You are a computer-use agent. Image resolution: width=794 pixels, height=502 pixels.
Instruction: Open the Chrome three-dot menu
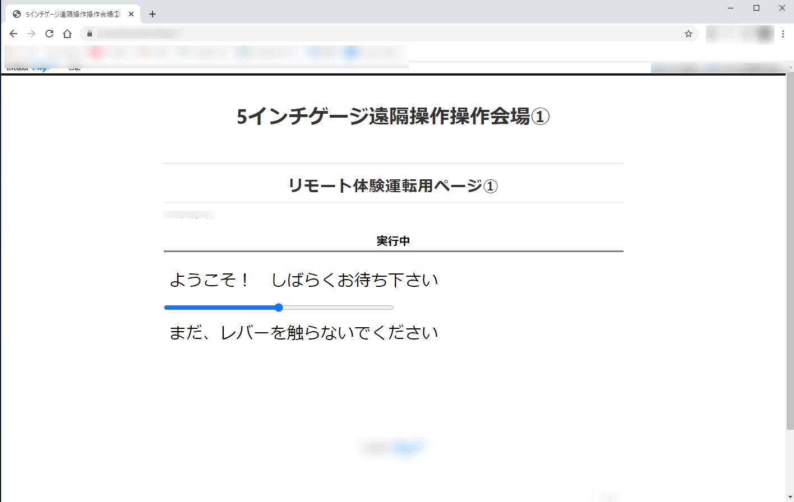click(x=783, y=34)
